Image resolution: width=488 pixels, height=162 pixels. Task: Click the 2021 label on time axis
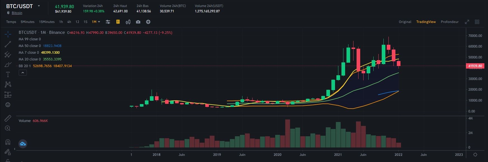pyautogui.click(x=338, y=154)
